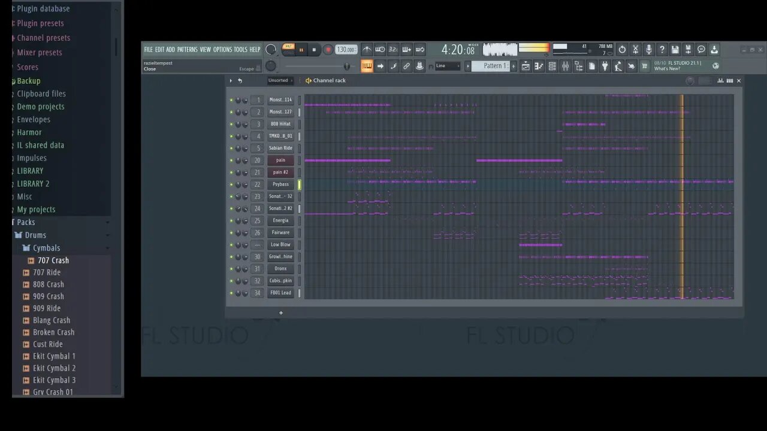Open the Playlist view
The width and height of the screenshot is (767, 431).
(x=526, y=66)
